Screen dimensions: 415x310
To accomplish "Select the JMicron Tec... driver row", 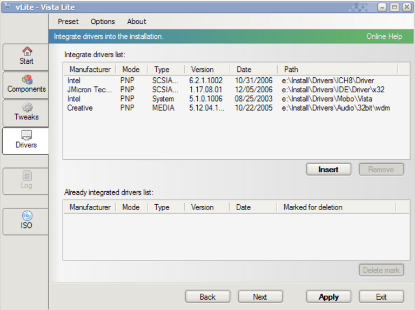I will pos(236,90).
